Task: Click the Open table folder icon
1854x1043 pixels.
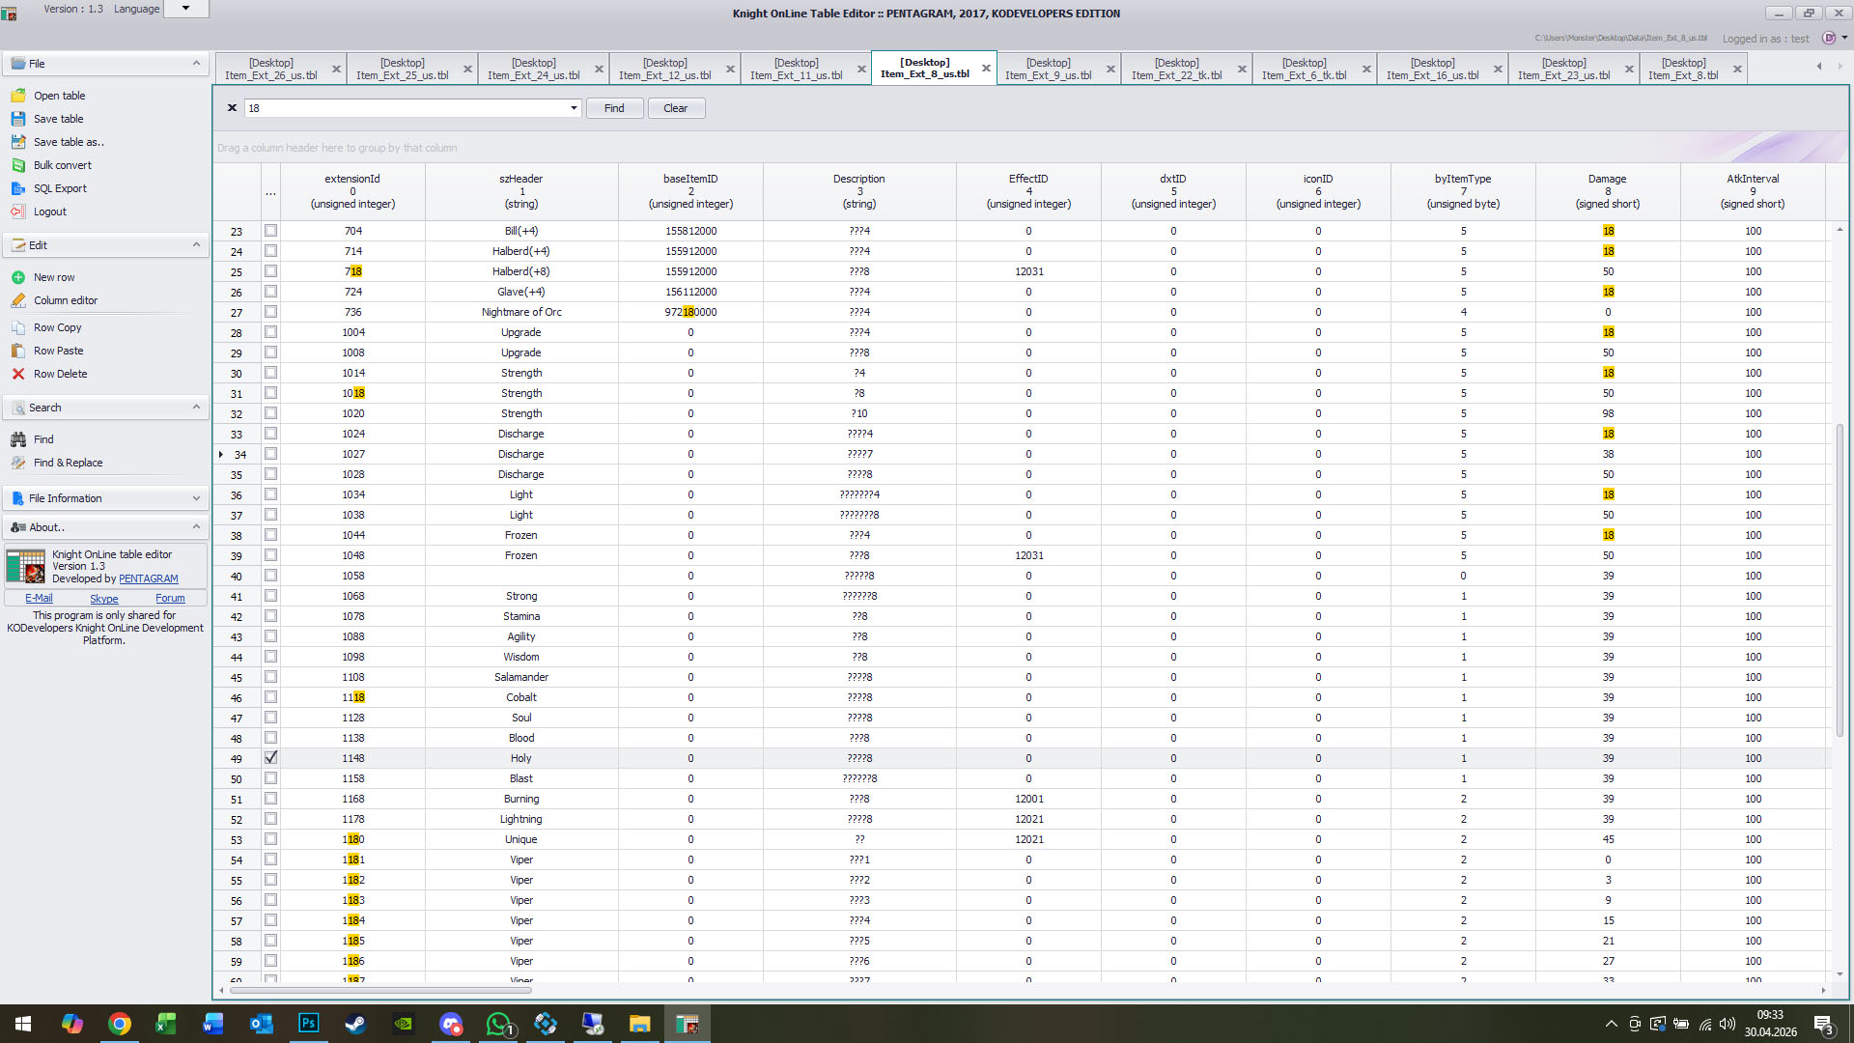Action: tap(17, 96)
